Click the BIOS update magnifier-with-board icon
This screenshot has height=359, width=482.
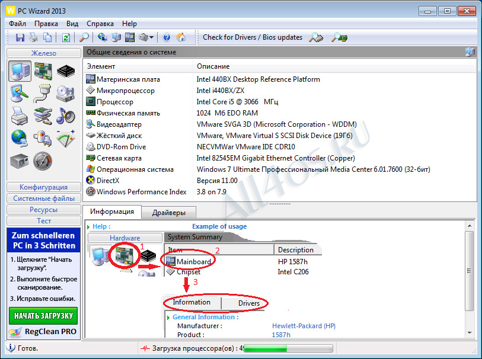(339, 37)
